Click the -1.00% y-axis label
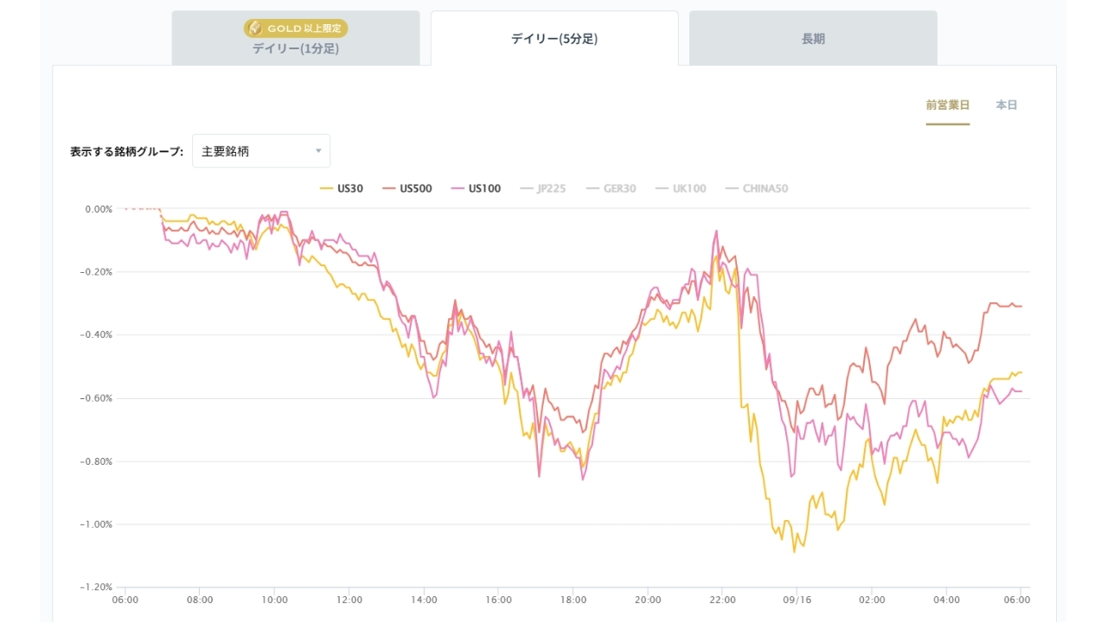Viewport: 1107px width, 622px height. 98,524
